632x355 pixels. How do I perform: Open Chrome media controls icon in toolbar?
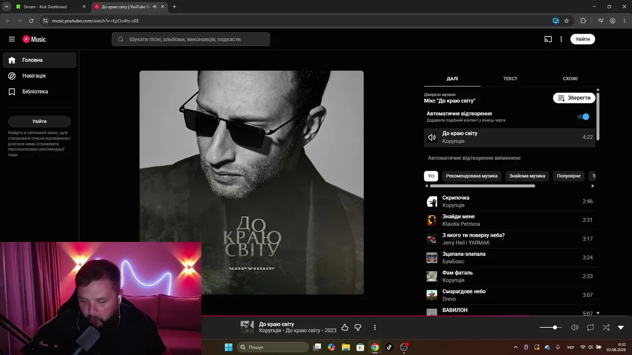(x=600, y=21)
